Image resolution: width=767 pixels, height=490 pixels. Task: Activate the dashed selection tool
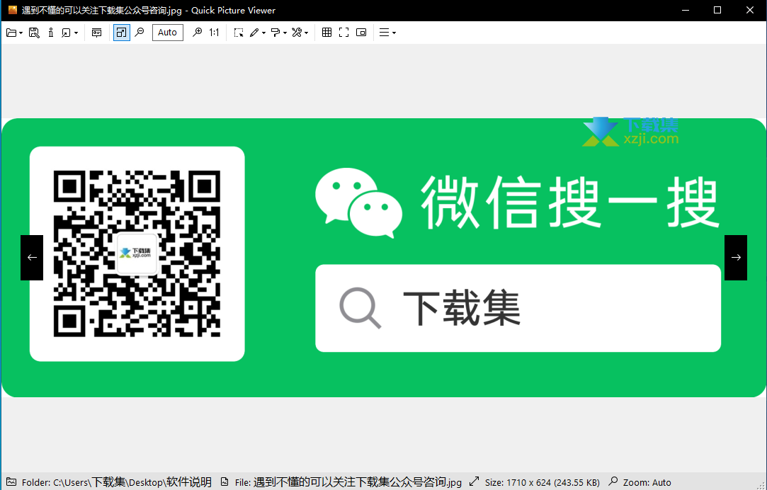[239, 33]
